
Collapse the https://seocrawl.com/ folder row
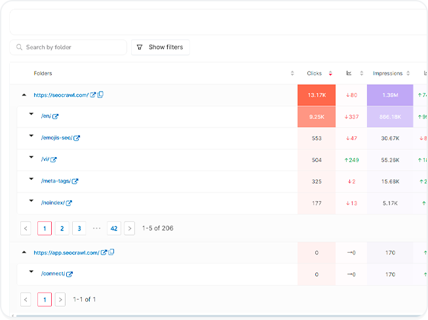click(24, 95)
